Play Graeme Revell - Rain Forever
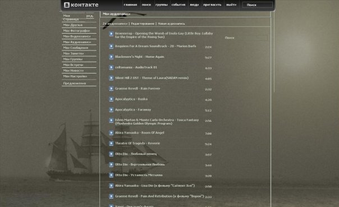Screen dimensions: 339x207 coord(111,89)
